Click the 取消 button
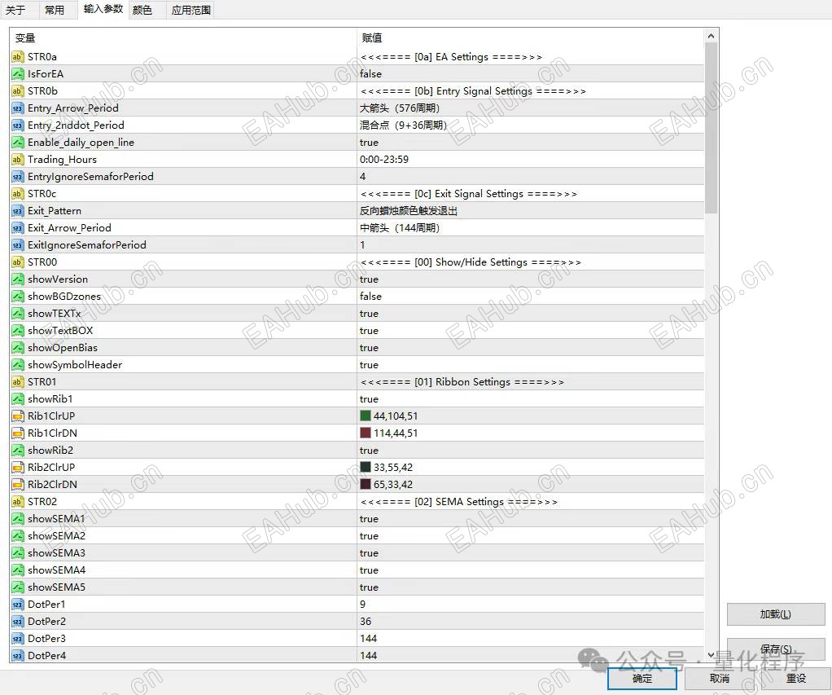This screenshot has width=832, height=695. point(719,678)
